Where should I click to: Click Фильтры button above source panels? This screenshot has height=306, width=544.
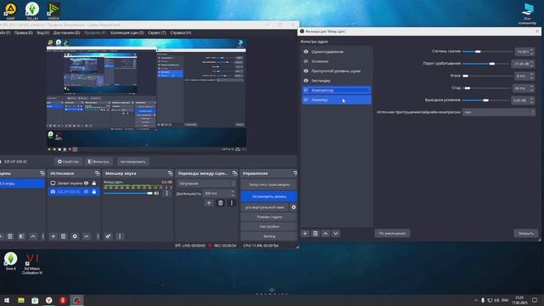(x=99, y=161)
